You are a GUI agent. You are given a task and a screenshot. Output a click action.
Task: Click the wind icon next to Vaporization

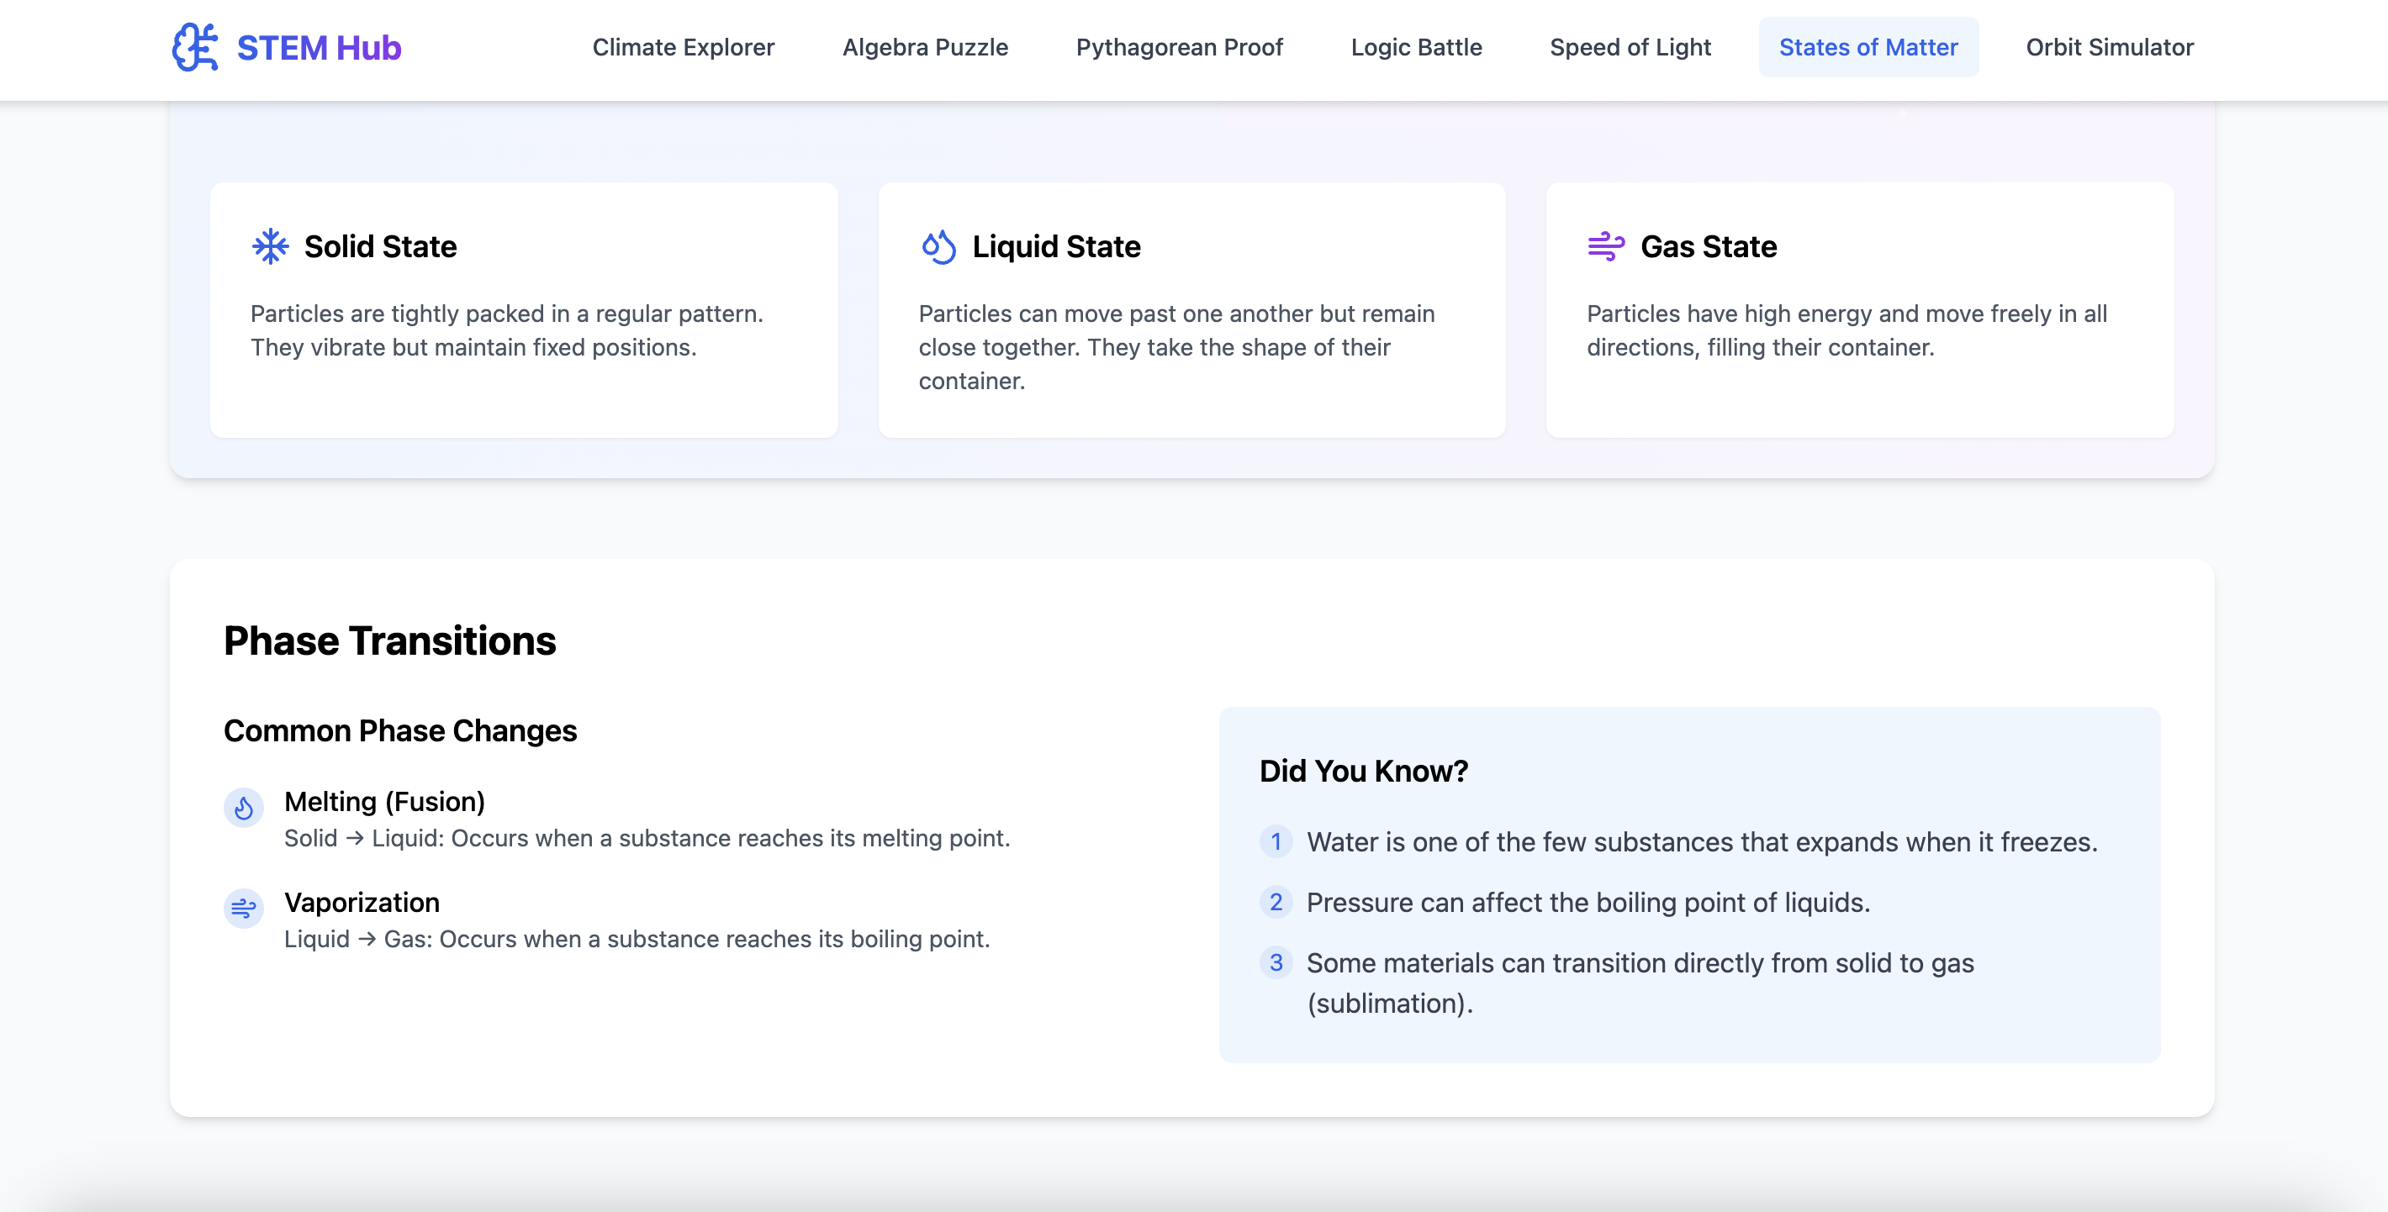(244, 909)
